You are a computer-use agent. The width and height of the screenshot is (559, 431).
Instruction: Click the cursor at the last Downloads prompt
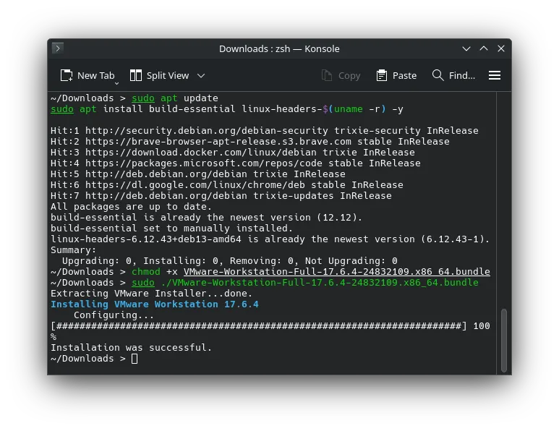tap(135, 359)
